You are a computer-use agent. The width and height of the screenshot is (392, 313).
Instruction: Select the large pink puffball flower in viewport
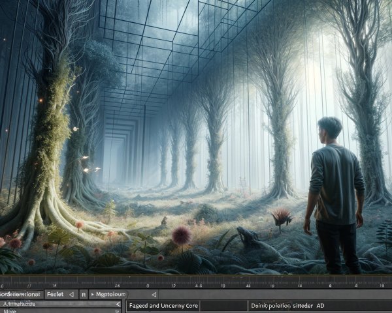click(181, 234)
